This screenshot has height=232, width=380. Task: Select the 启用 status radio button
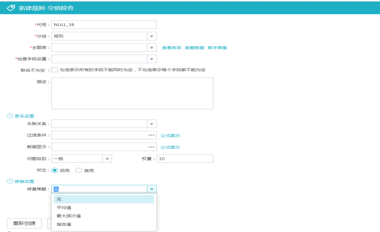[54, 170]
